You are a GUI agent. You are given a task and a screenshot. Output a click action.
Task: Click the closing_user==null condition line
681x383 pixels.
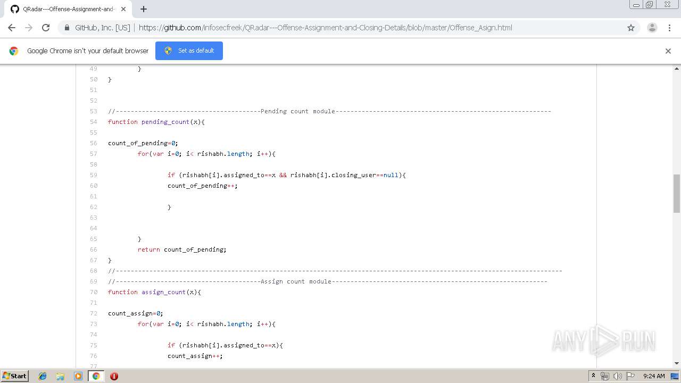pos(287,175)
